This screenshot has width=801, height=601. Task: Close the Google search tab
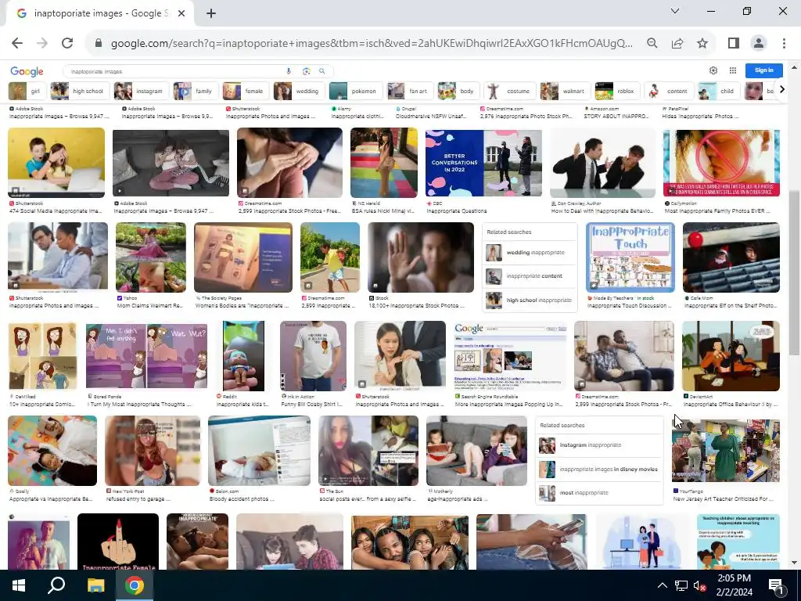[x=181, y=13]
